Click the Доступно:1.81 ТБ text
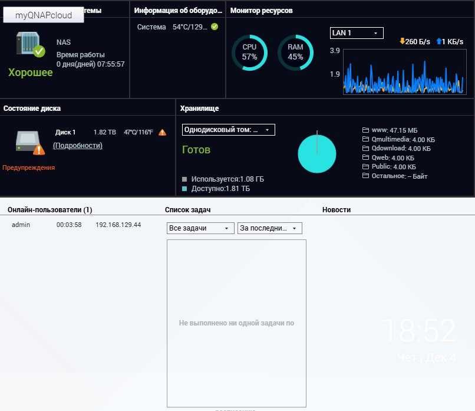Image resolution: width=475 pixels, height=411 pixels. pos(220,189)
